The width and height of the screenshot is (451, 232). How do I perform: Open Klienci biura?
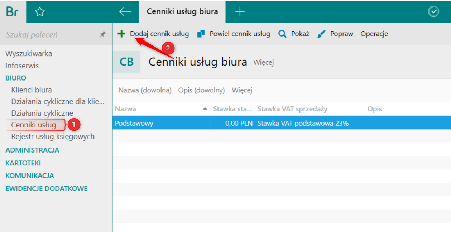[32, 90]
